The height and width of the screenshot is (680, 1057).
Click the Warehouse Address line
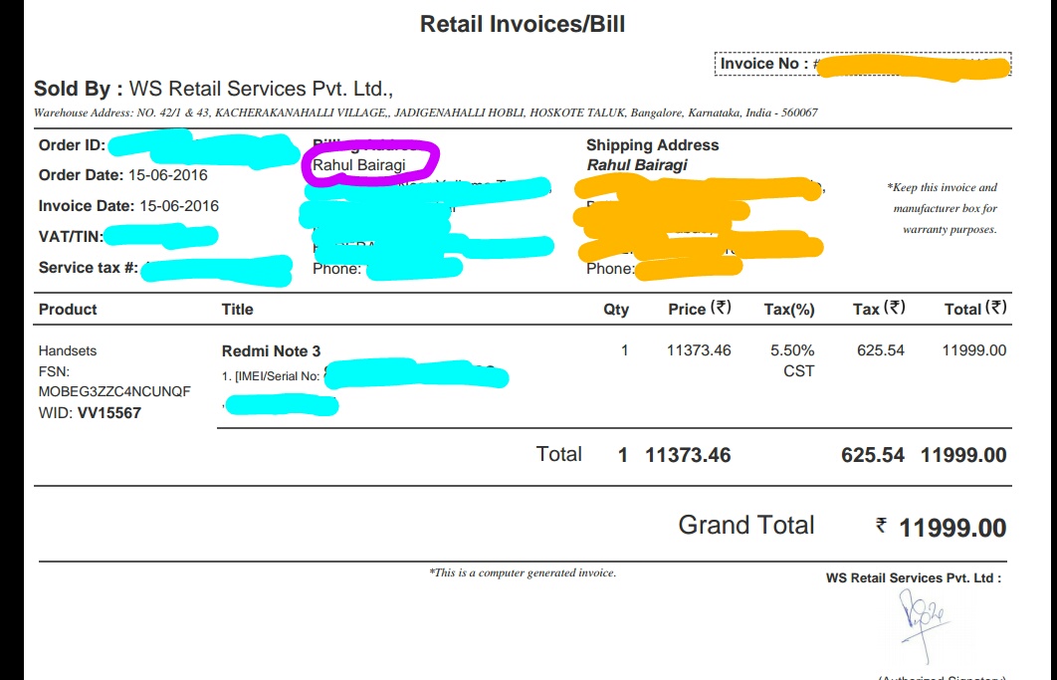point(425,113)
